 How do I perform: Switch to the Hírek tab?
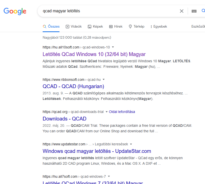tap(116, 27)
